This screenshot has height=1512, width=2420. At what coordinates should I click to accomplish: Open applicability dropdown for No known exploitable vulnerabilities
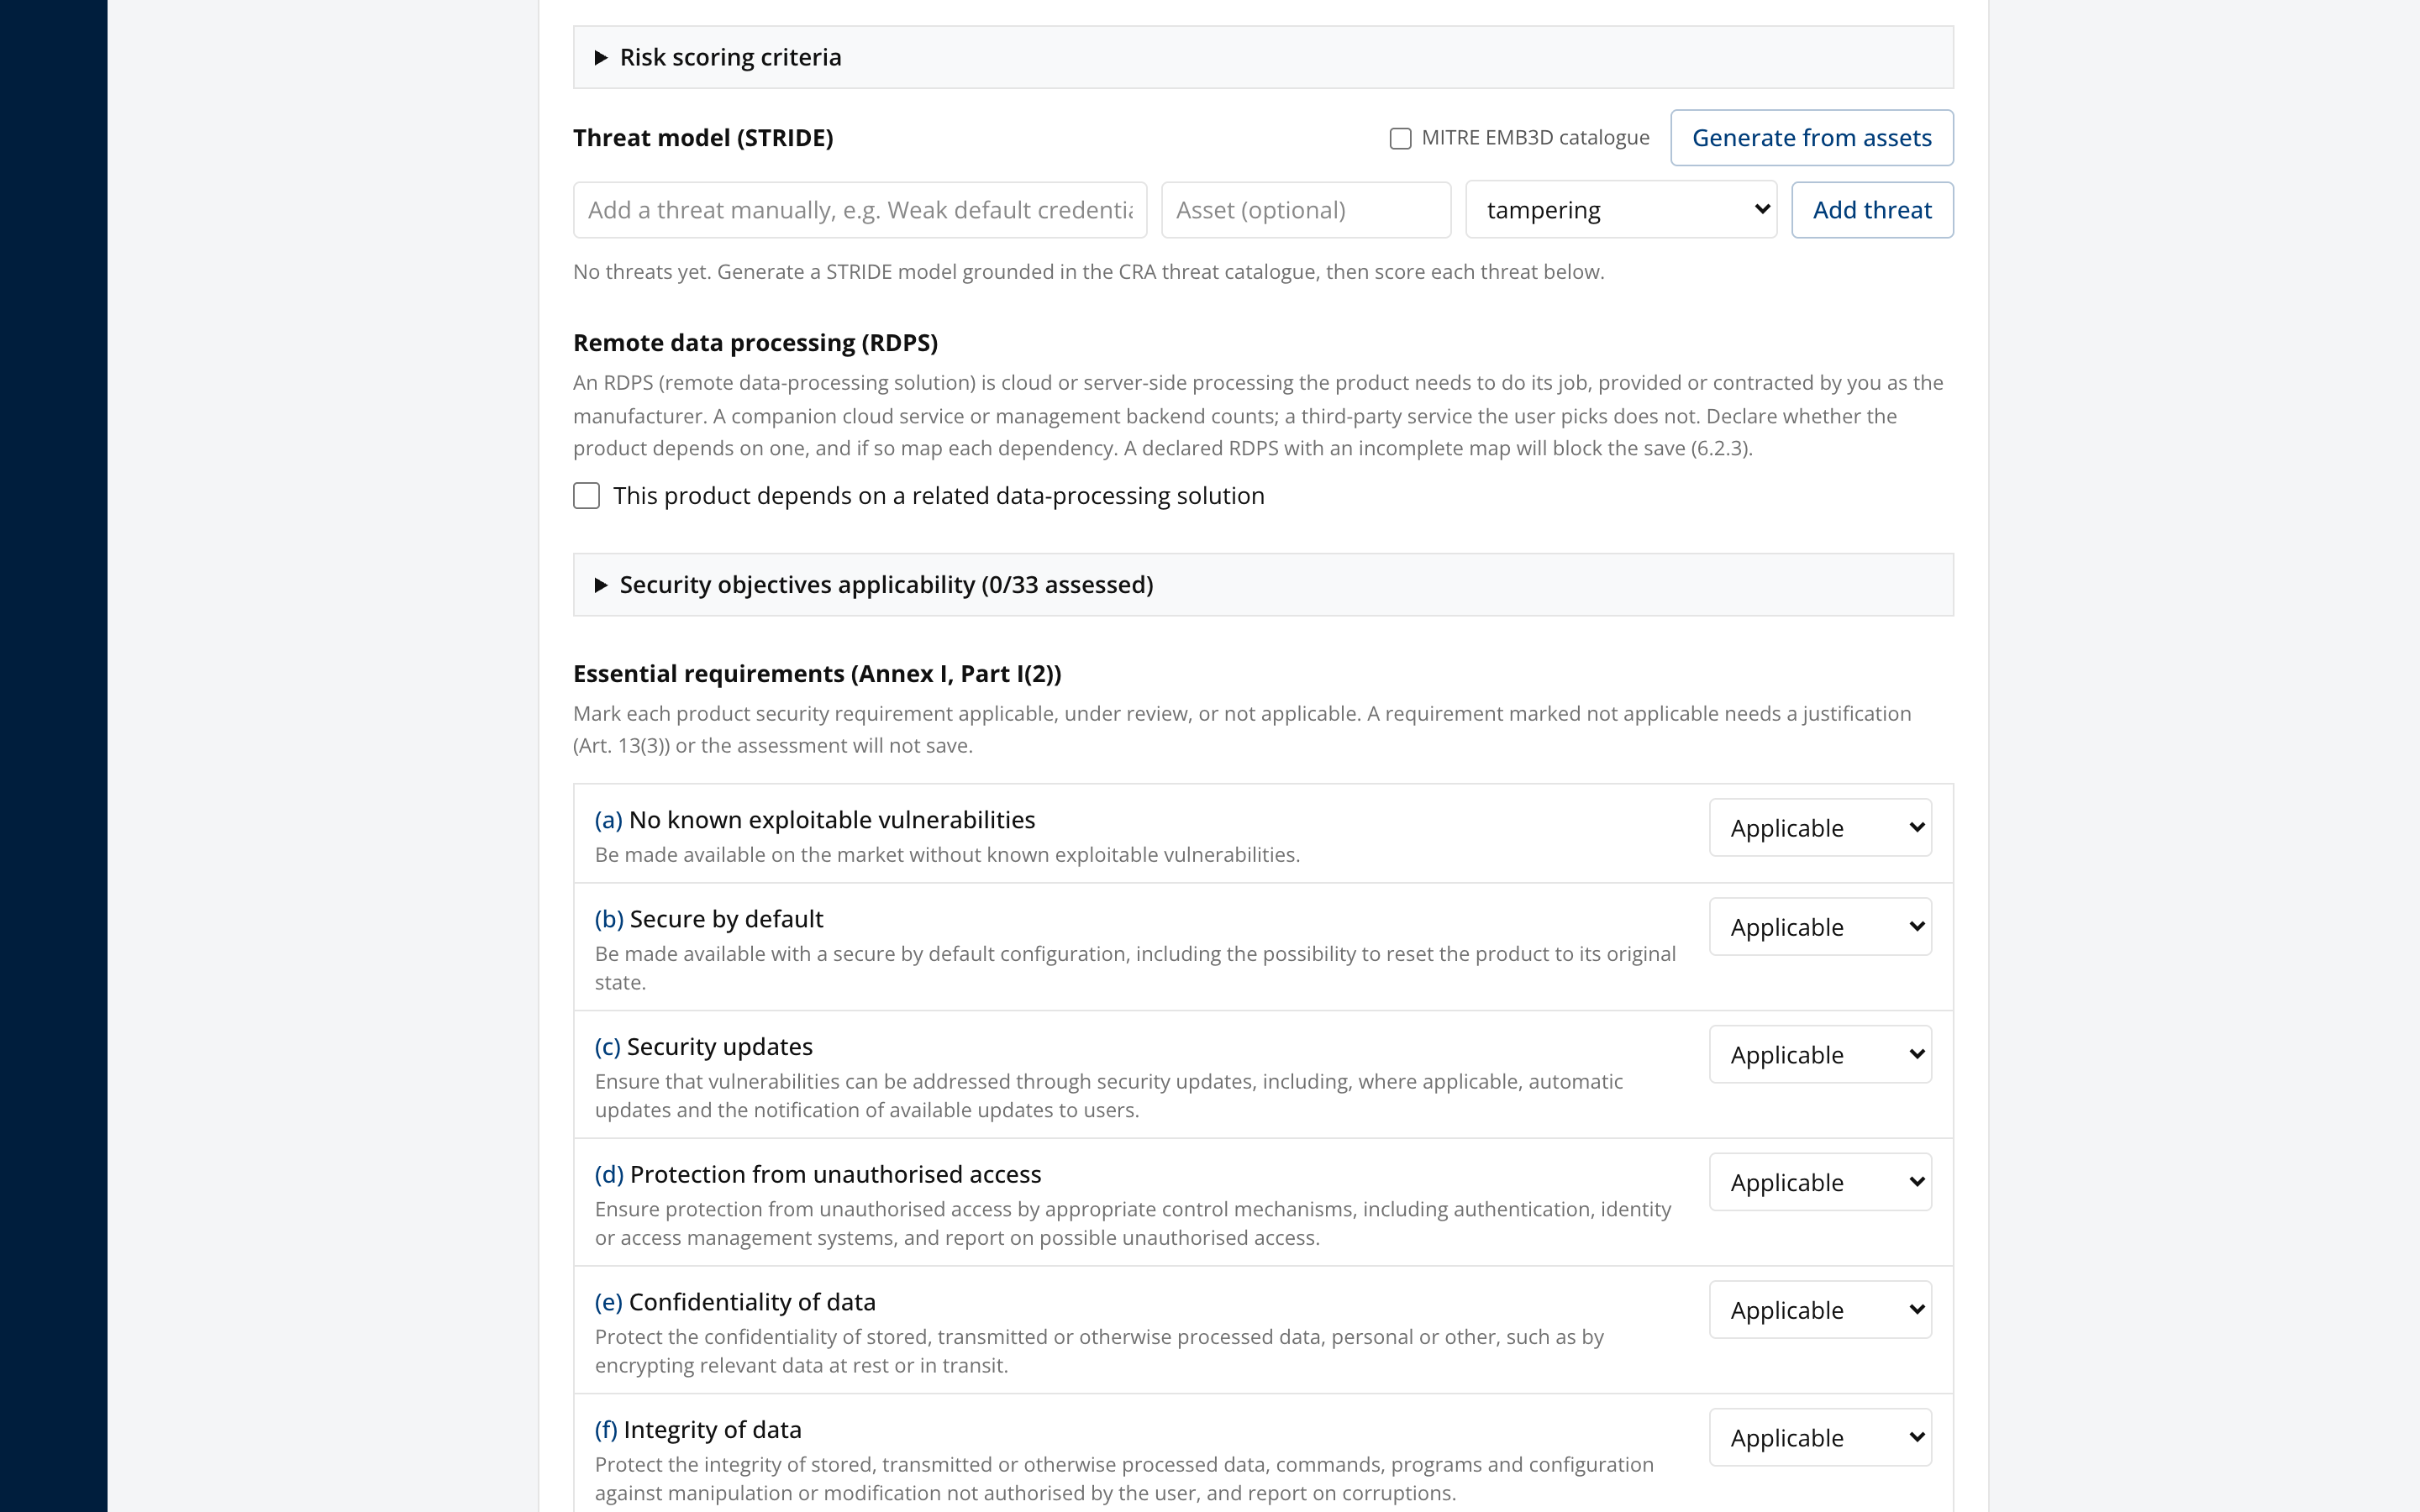coord(1820,828)
